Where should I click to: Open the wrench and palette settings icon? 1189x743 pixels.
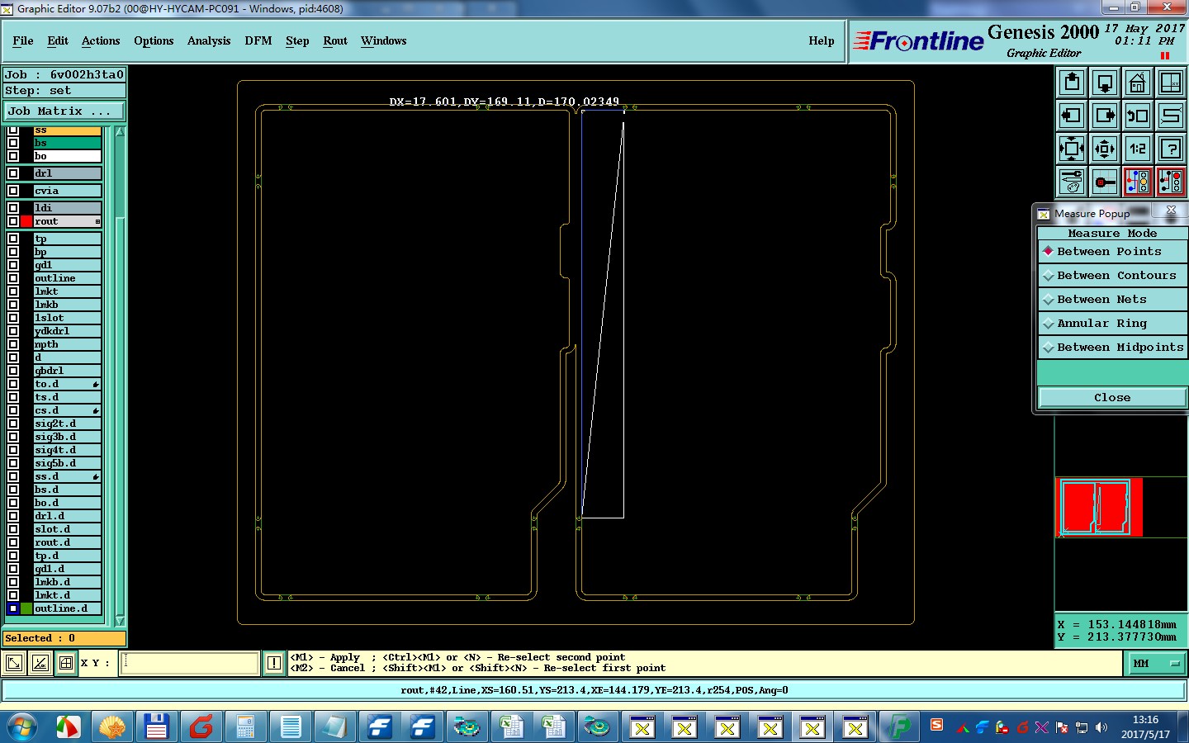pyautogui.click(x=1072, y=182)
